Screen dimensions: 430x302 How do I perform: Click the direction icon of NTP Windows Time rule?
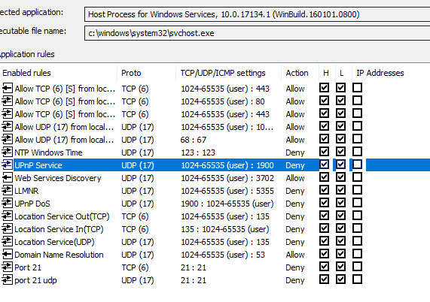[7, 152]
